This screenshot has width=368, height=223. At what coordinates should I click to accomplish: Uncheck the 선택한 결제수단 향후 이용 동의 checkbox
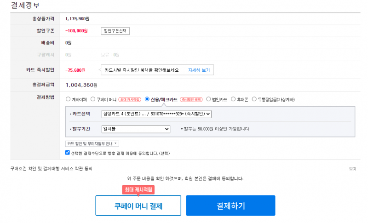click(x=68, y=153)
